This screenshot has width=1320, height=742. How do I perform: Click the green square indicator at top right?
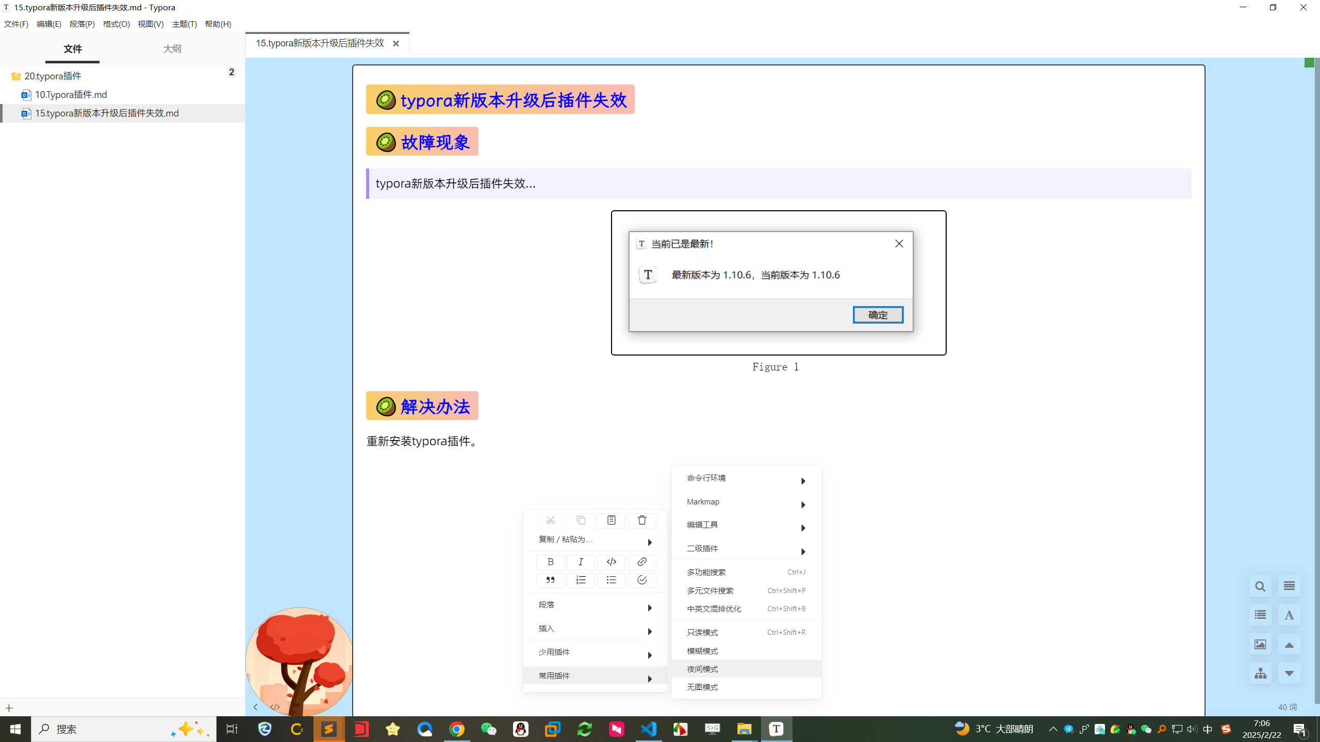(x=1309, y=63)
